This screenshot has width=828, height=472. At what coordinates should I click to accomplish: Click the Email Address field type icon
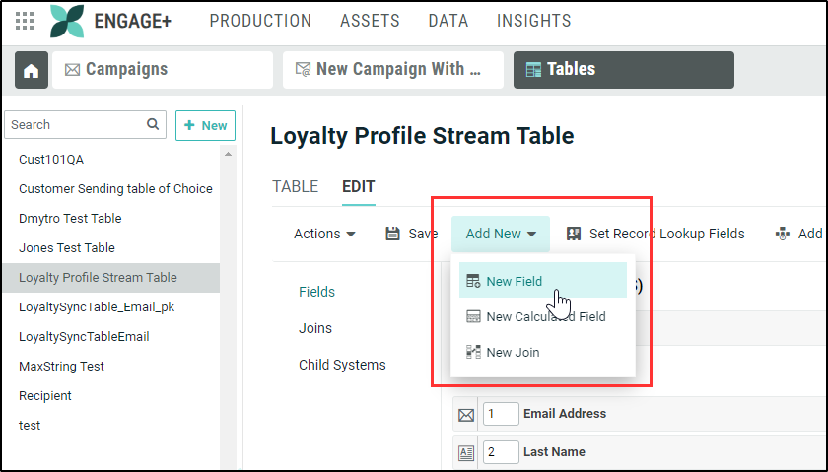[x=466, y=414]
